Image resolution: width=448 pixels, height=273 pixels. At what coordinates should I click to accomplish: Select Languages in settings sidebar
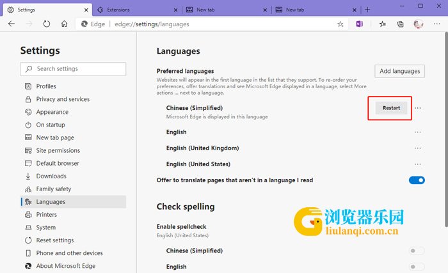[74, 201]
